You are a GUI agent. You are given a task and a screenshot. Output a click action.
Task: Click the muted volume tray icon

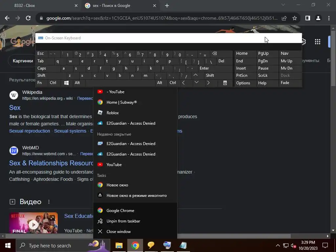tap(293, 245)
